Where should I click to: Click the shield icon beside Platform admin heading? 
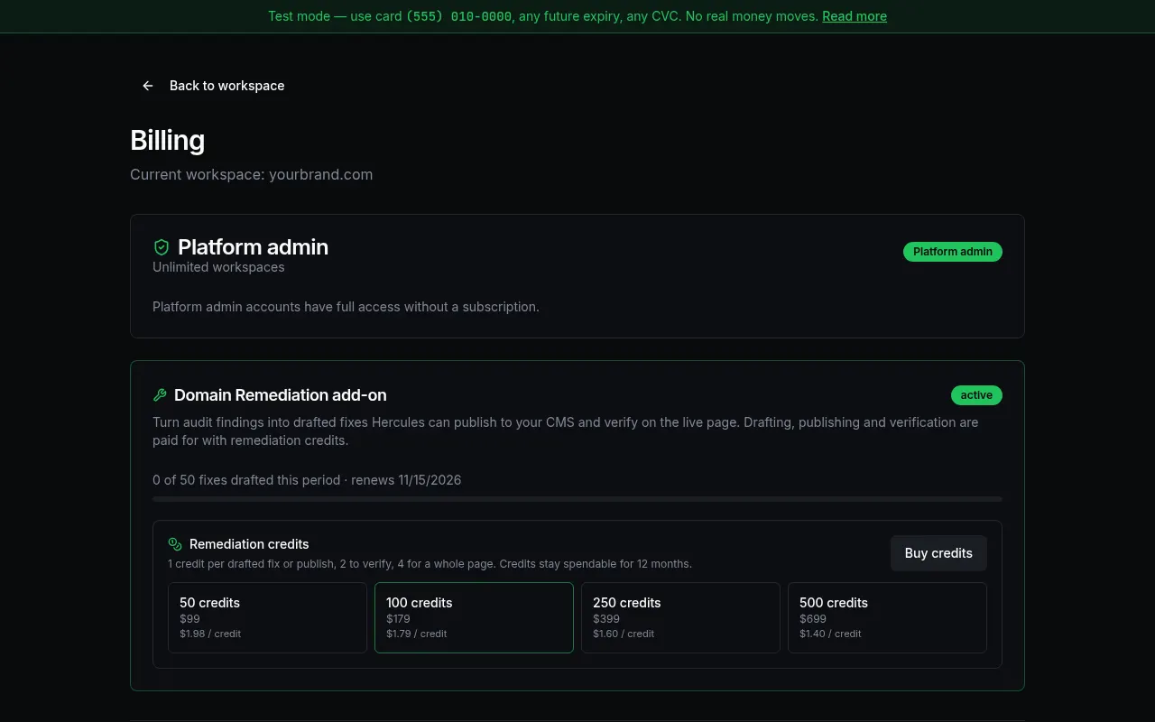click(162, 247)
